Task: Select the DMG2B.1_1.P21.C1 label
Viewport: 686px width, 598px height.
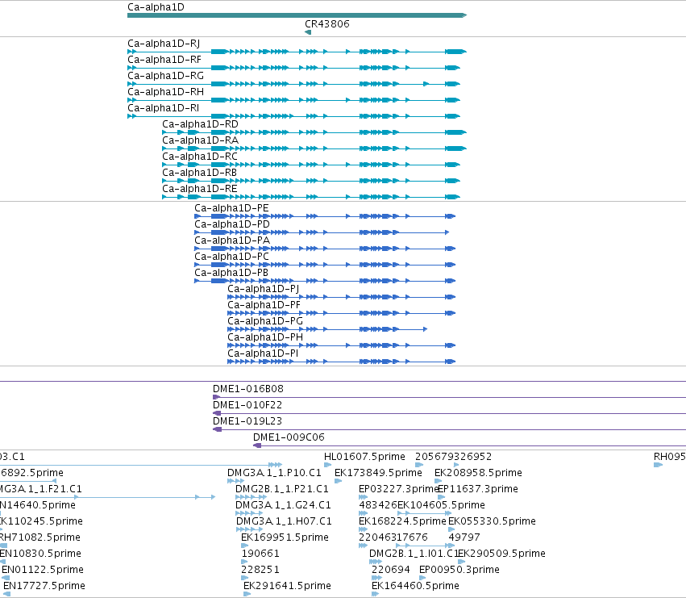Action: click(282, 489)
